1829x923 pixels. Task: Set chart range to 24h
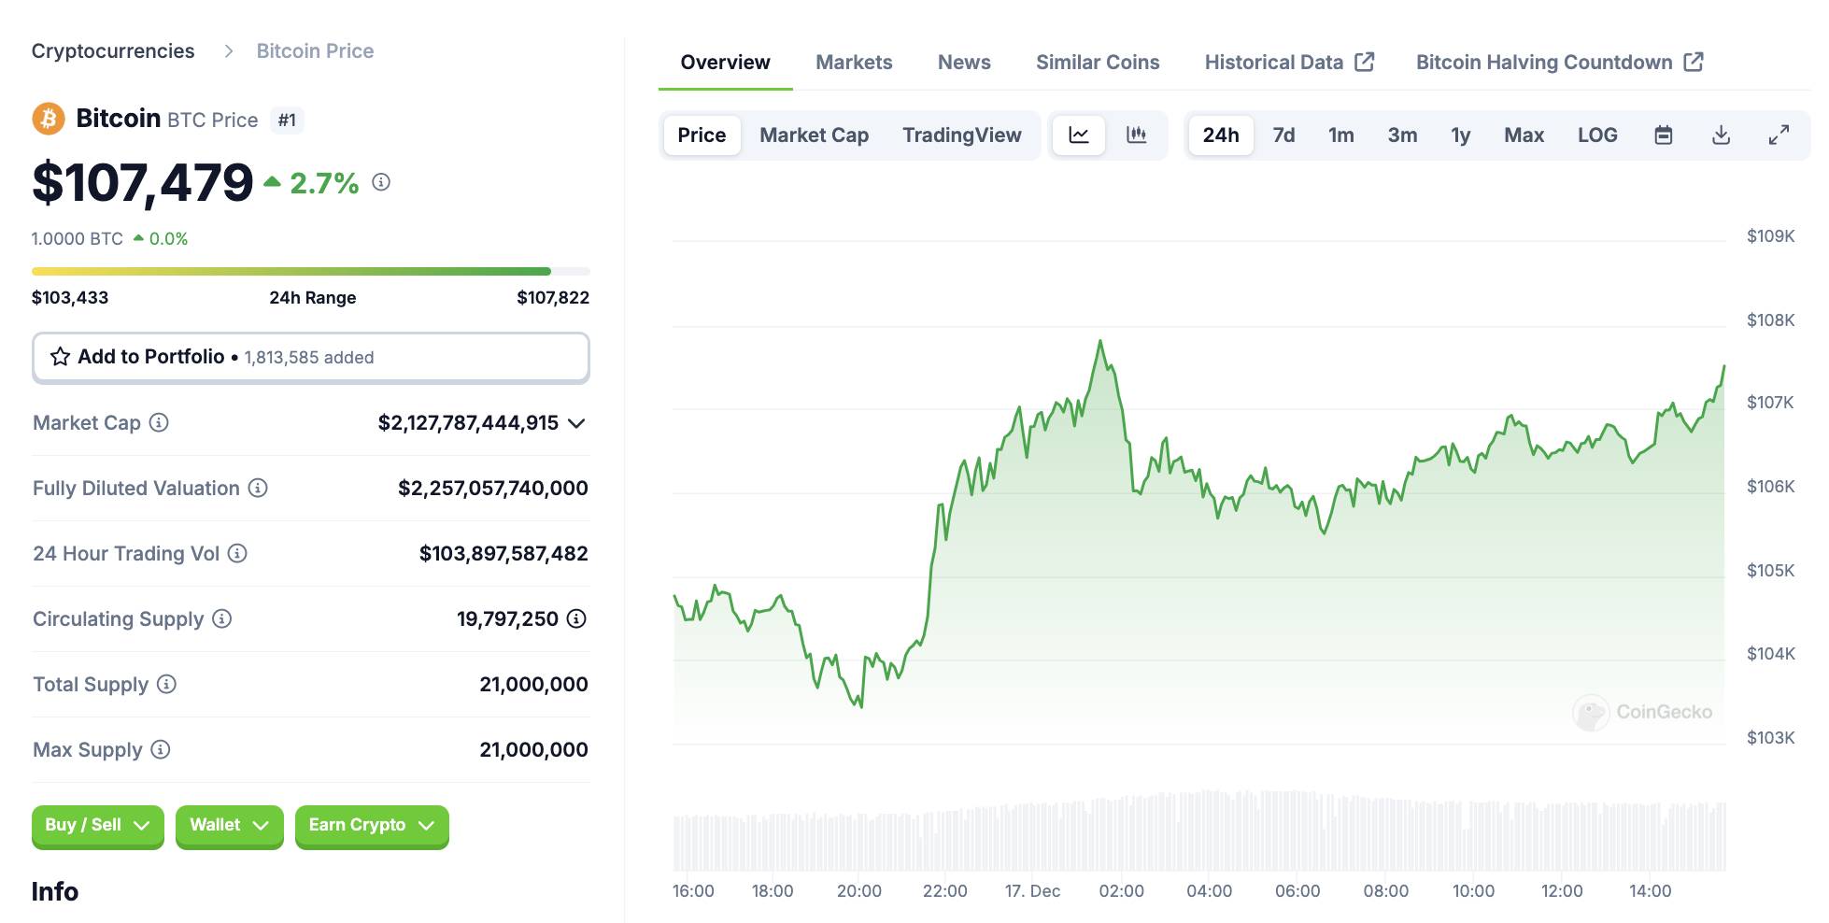(x=1221, y=135)
